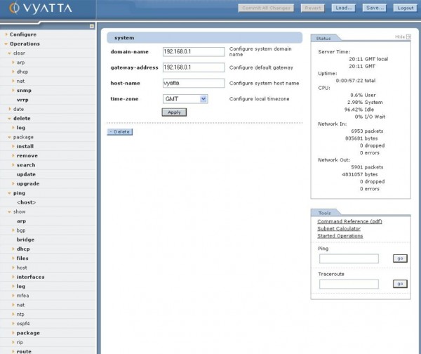Image resolution: width=421 pixels, height=354 pixels.
Task: Open the Save dialog
Action: [x=375, y=8]
